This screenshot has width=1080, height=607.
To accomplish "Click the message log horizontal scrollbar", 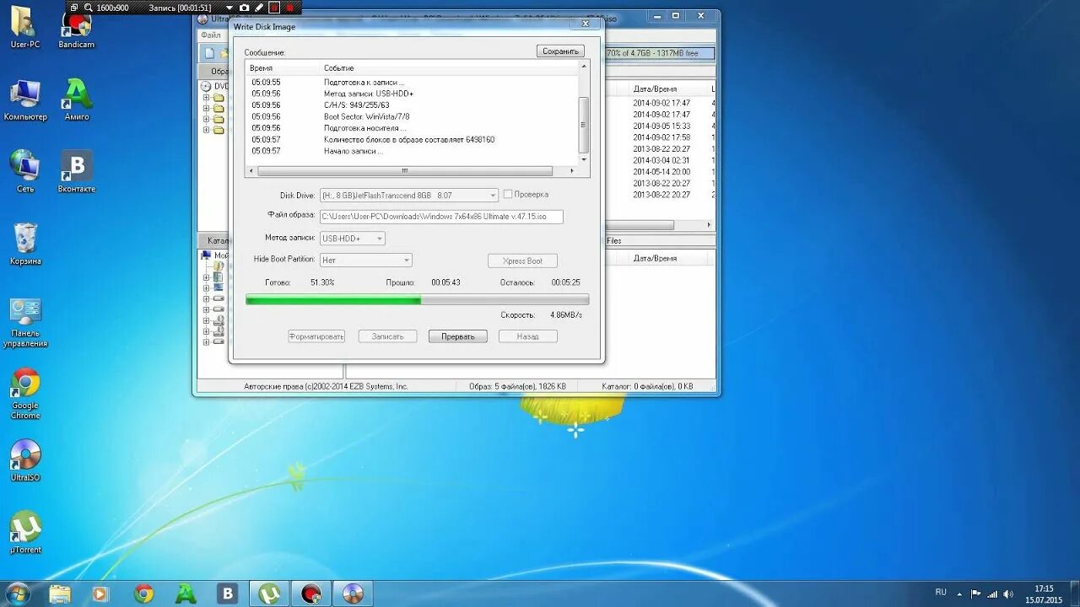I will coord(405,170).
